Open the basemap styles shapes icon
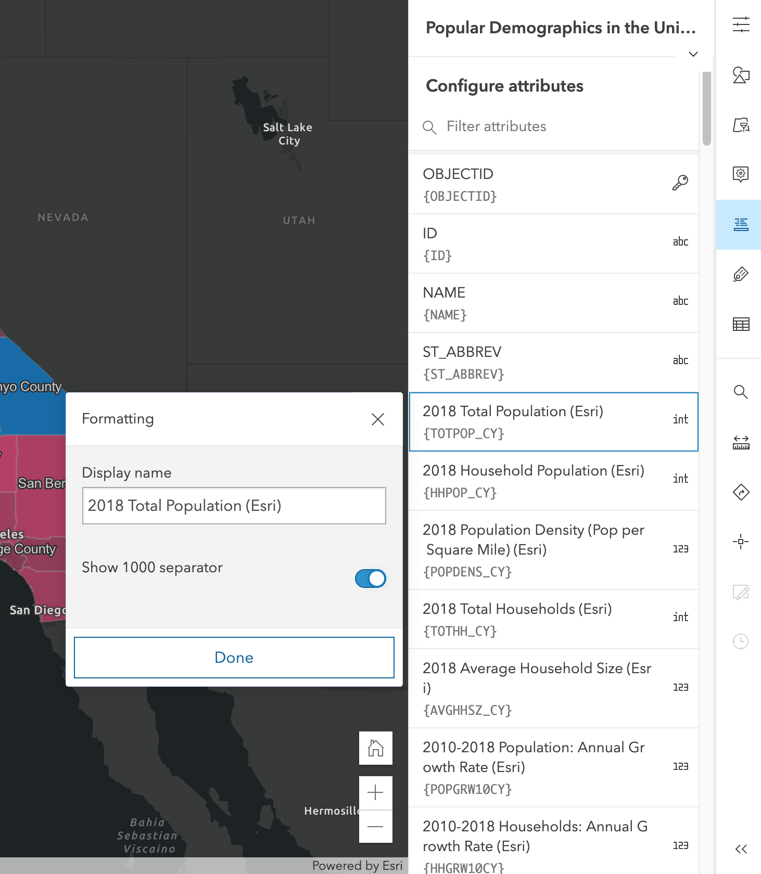The height and width of the screenshot is (874, 761). pyautogui.click(x=741, y=75)
